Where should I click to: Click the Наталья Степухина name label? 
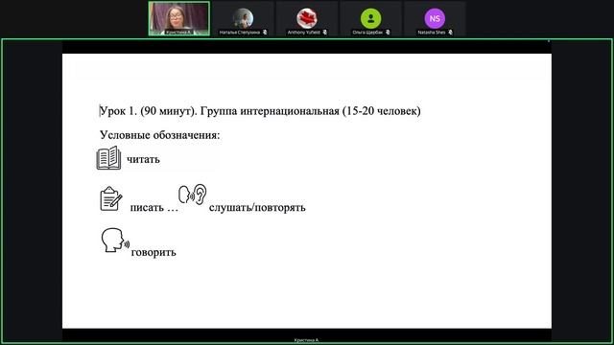coord(240,33)
